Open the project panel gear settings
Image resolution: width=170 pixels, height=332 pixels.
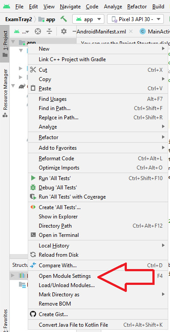(64, 32)
